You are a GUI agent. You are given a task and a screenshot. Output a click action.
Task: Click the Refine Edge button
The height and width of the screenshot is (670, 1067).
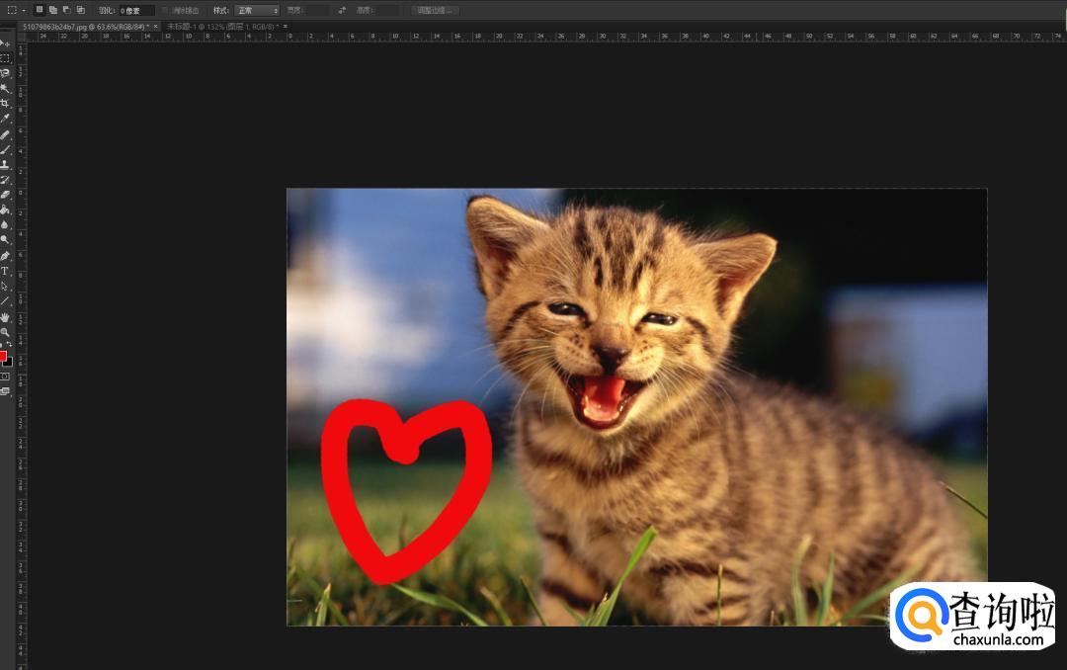(435, 10)
